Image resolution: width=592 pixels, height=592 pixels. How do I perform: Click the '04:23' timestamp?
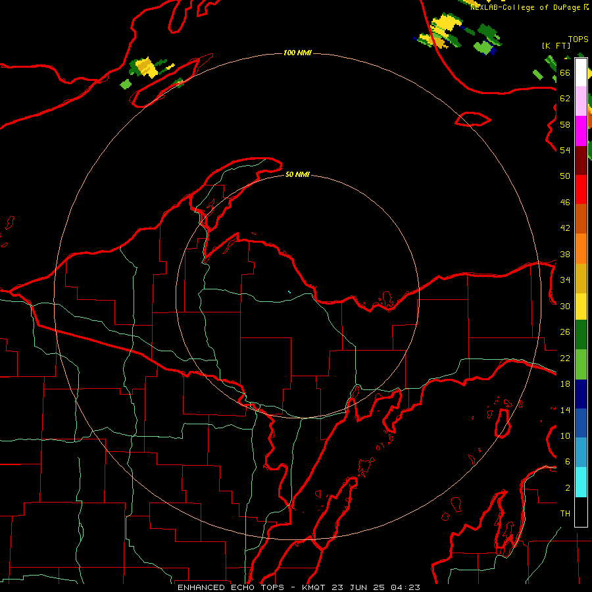(x=405, y=587)
